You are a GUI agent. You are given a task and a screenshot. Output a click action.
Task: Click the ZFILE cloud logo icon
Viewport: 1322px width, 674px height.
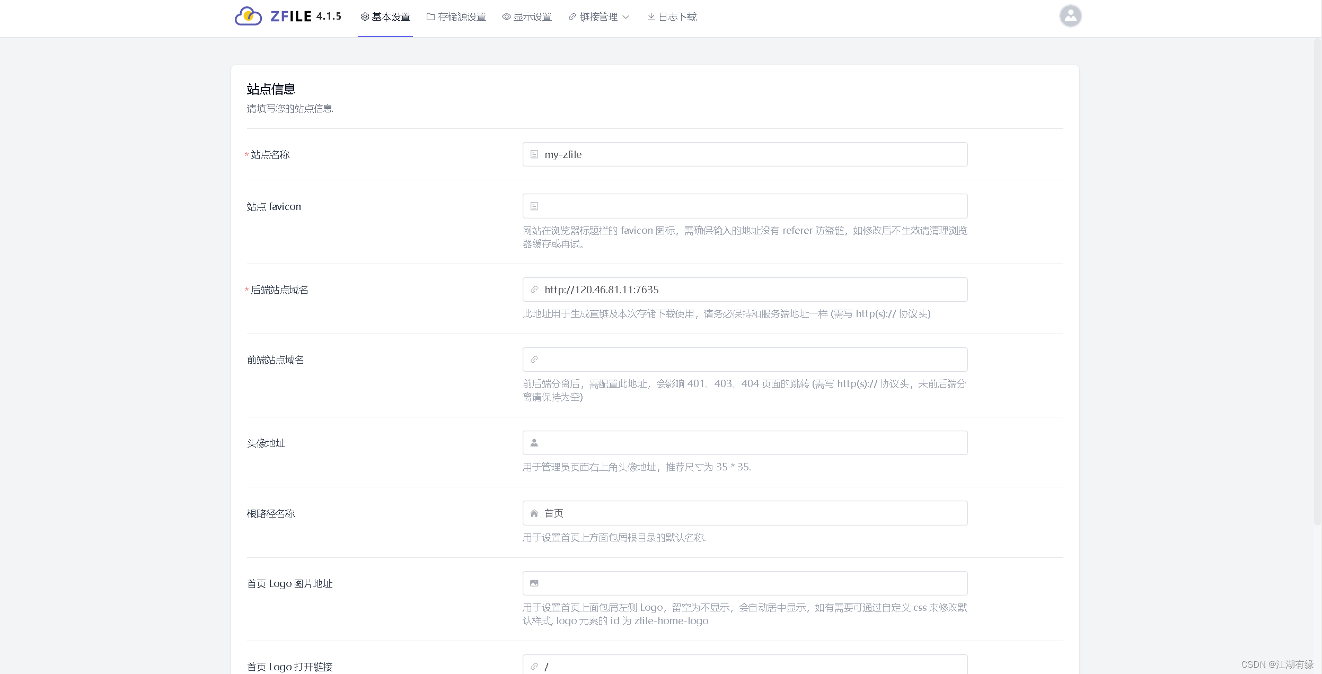pyautogui.click(x=248, y=16)
